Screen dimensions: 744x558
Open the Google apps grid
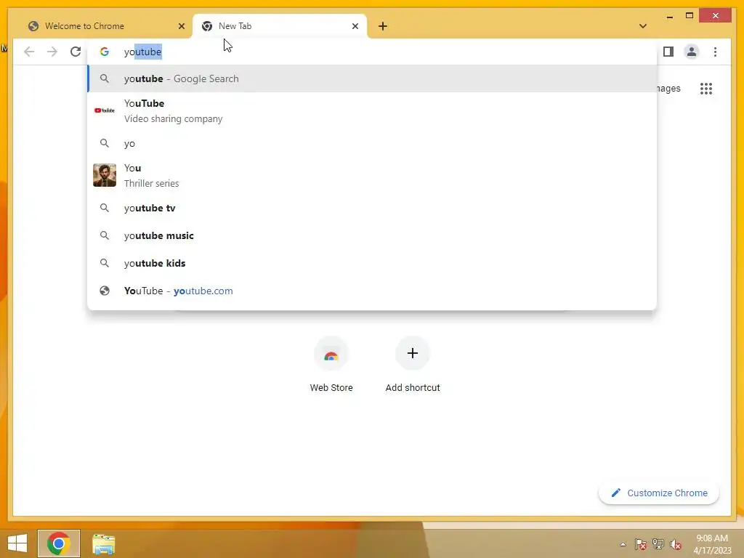706,88
